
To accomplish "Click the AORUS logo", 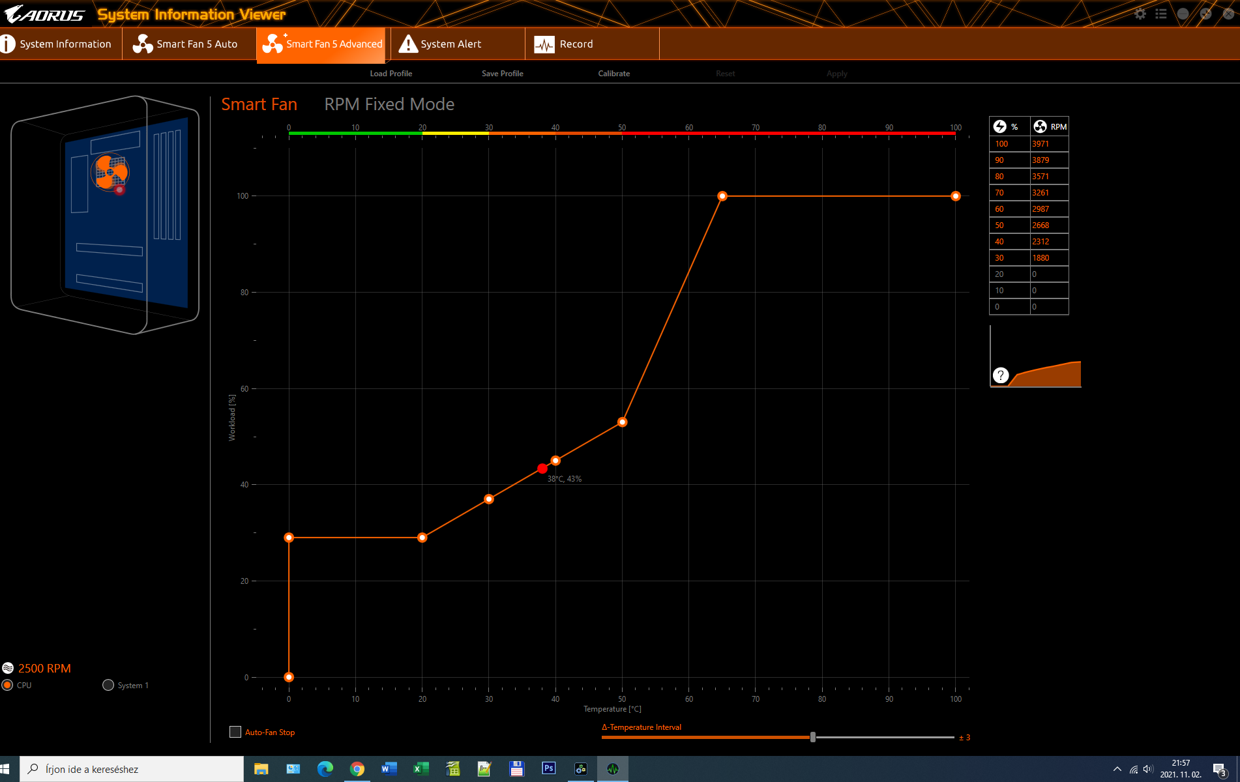I will 44,14.
